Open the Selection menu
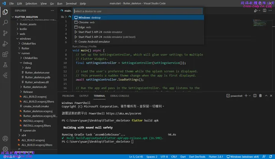 coord(31,3)
